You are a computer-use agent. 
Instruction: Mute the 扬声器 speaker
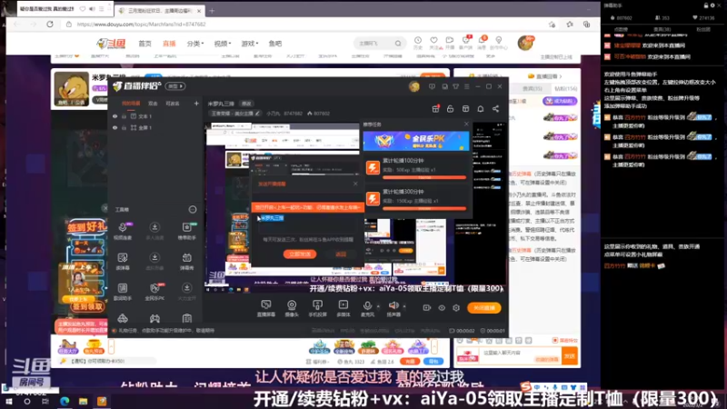393,305
